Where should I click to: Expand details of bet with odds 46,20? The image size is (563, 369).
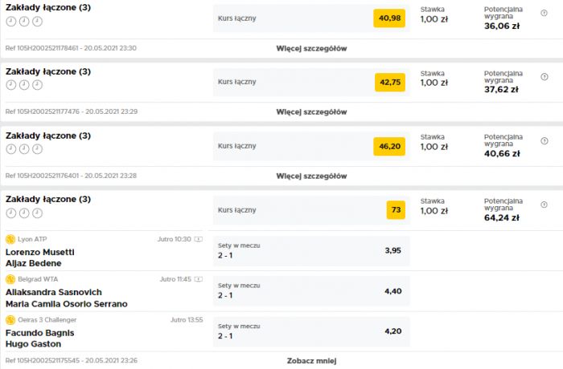tap(311, 176)
